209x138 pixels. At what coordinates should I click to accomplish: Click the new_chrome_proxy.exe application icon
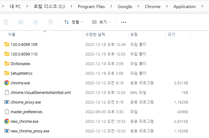[x=7, y=131]
